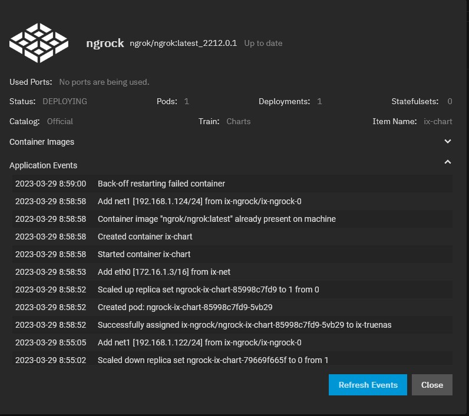This screenshot has height=416, width=469.
Task: Click the ngrock application name heading
Action: pos(105,43)
